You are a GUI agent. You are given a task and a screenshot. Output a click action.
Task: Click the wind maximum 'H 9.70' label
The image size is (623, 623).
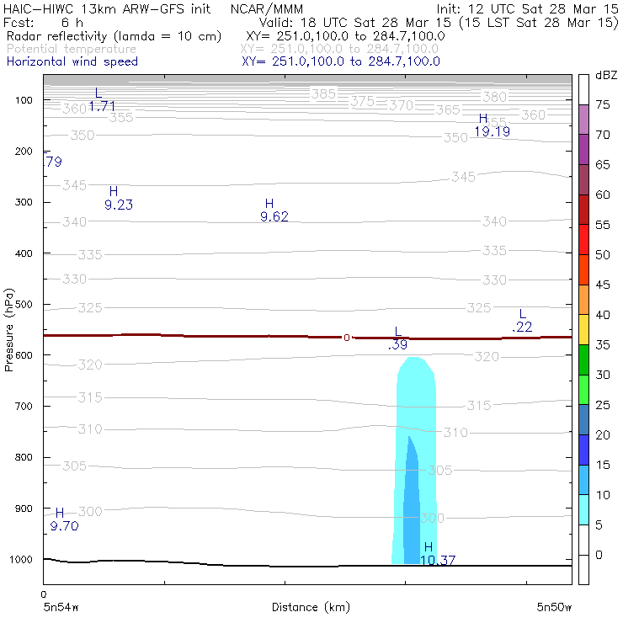64,519
